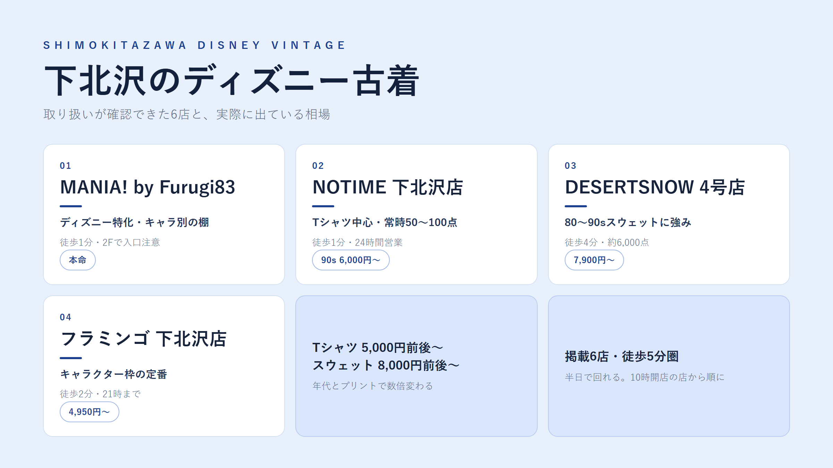Click the text 徒歩2分・21時まで

click(100, 394)
